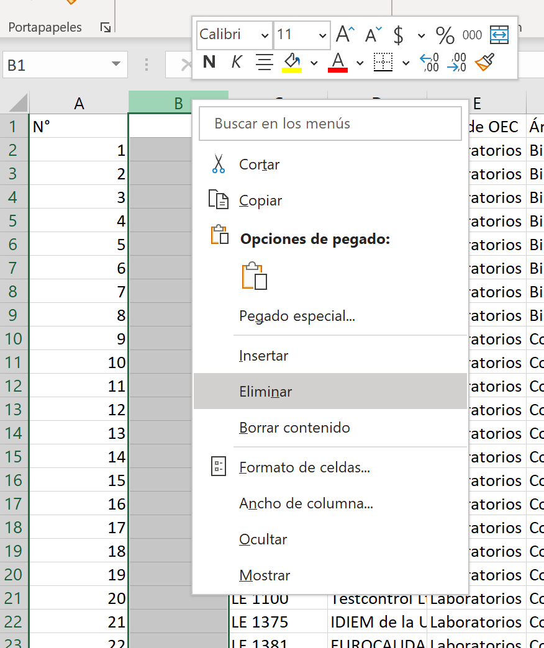Click copy icon next to Copiar
The image size is (544, 648).
218,200
